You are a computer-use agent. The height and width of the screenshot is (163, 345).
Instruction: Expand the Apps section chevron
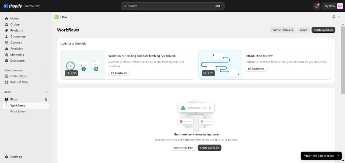46,92
